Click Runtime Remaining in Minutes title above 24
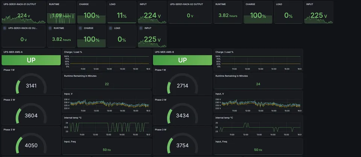The height and width of the screenshot is (157, 361). point(232,76)
